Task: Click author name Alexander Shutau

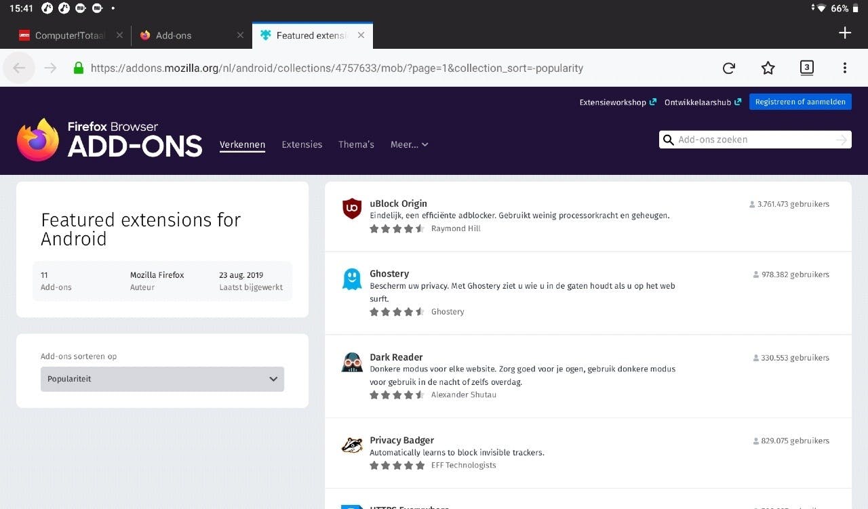Action: (x=464, y=395)
